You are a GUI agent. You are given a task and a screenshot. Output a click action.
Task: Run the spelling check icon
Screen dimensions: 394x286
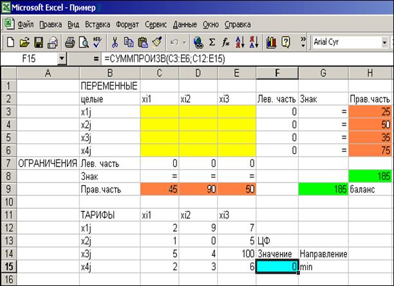pyautogui.click(x=97, y=42)
